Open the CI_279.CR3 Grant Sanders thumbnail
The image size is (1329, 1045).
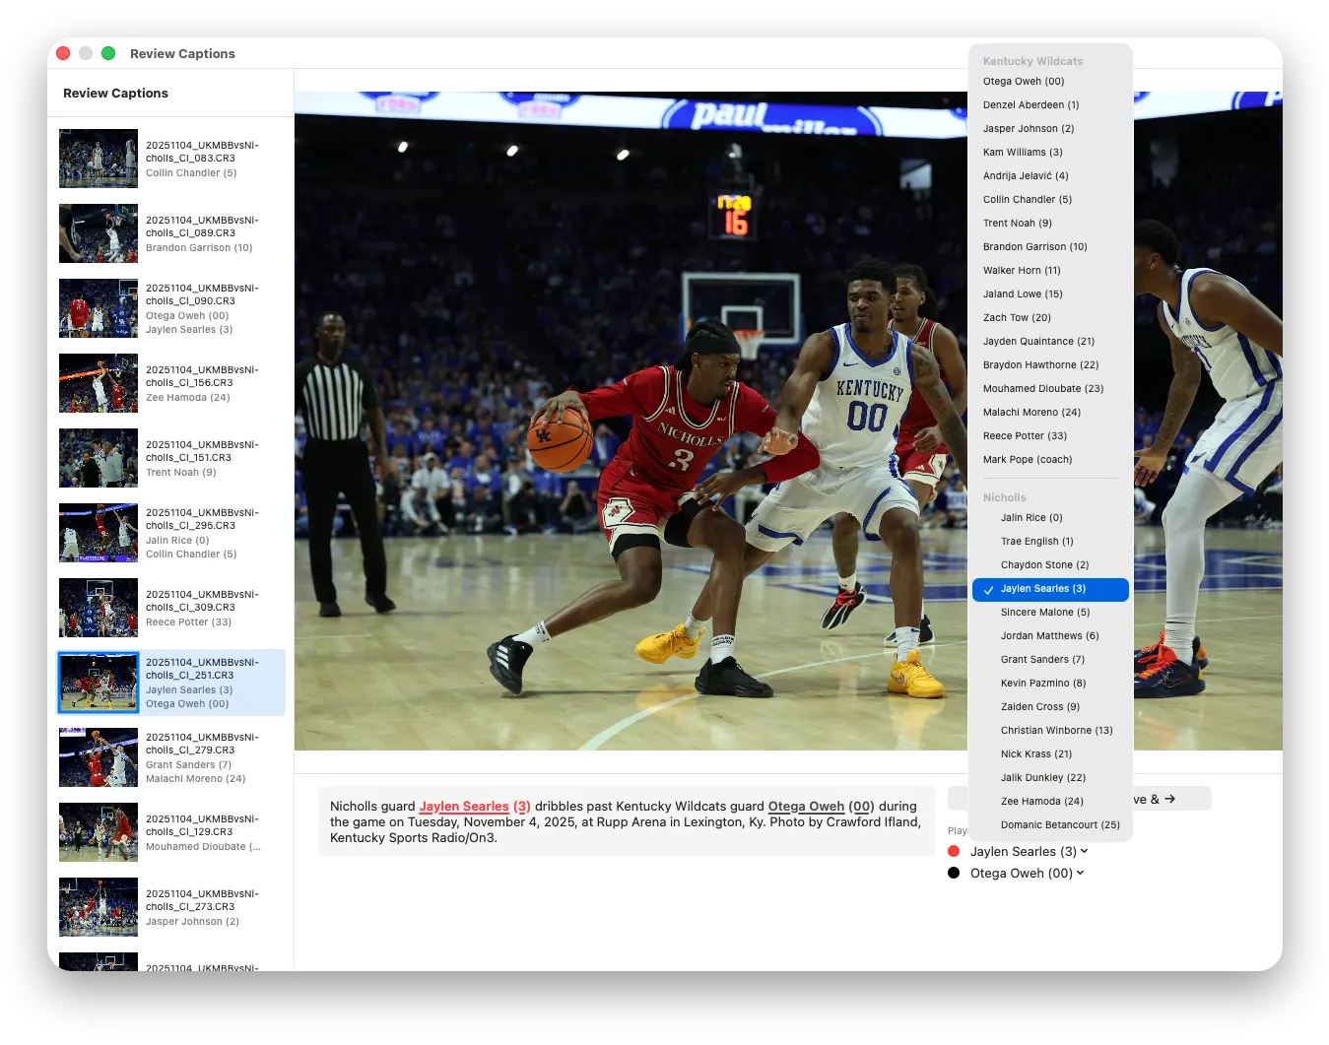(99, 757)
